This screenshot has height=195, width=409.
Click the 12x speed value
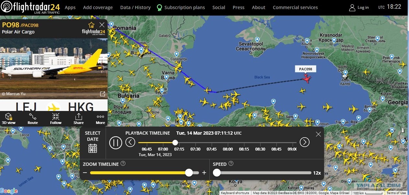(317, 173)
